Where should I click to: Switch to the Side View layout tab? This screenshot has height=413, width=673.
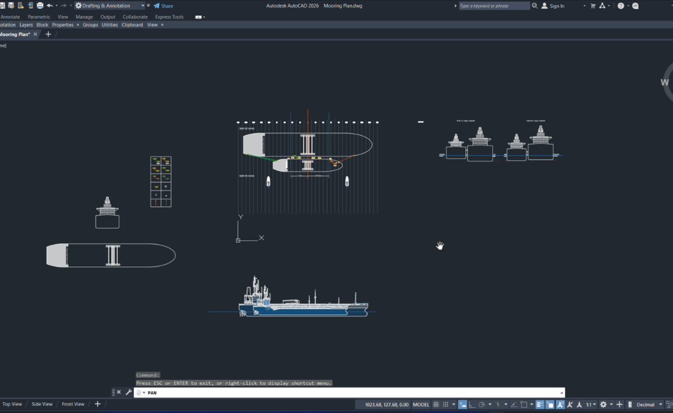point(42,404)
